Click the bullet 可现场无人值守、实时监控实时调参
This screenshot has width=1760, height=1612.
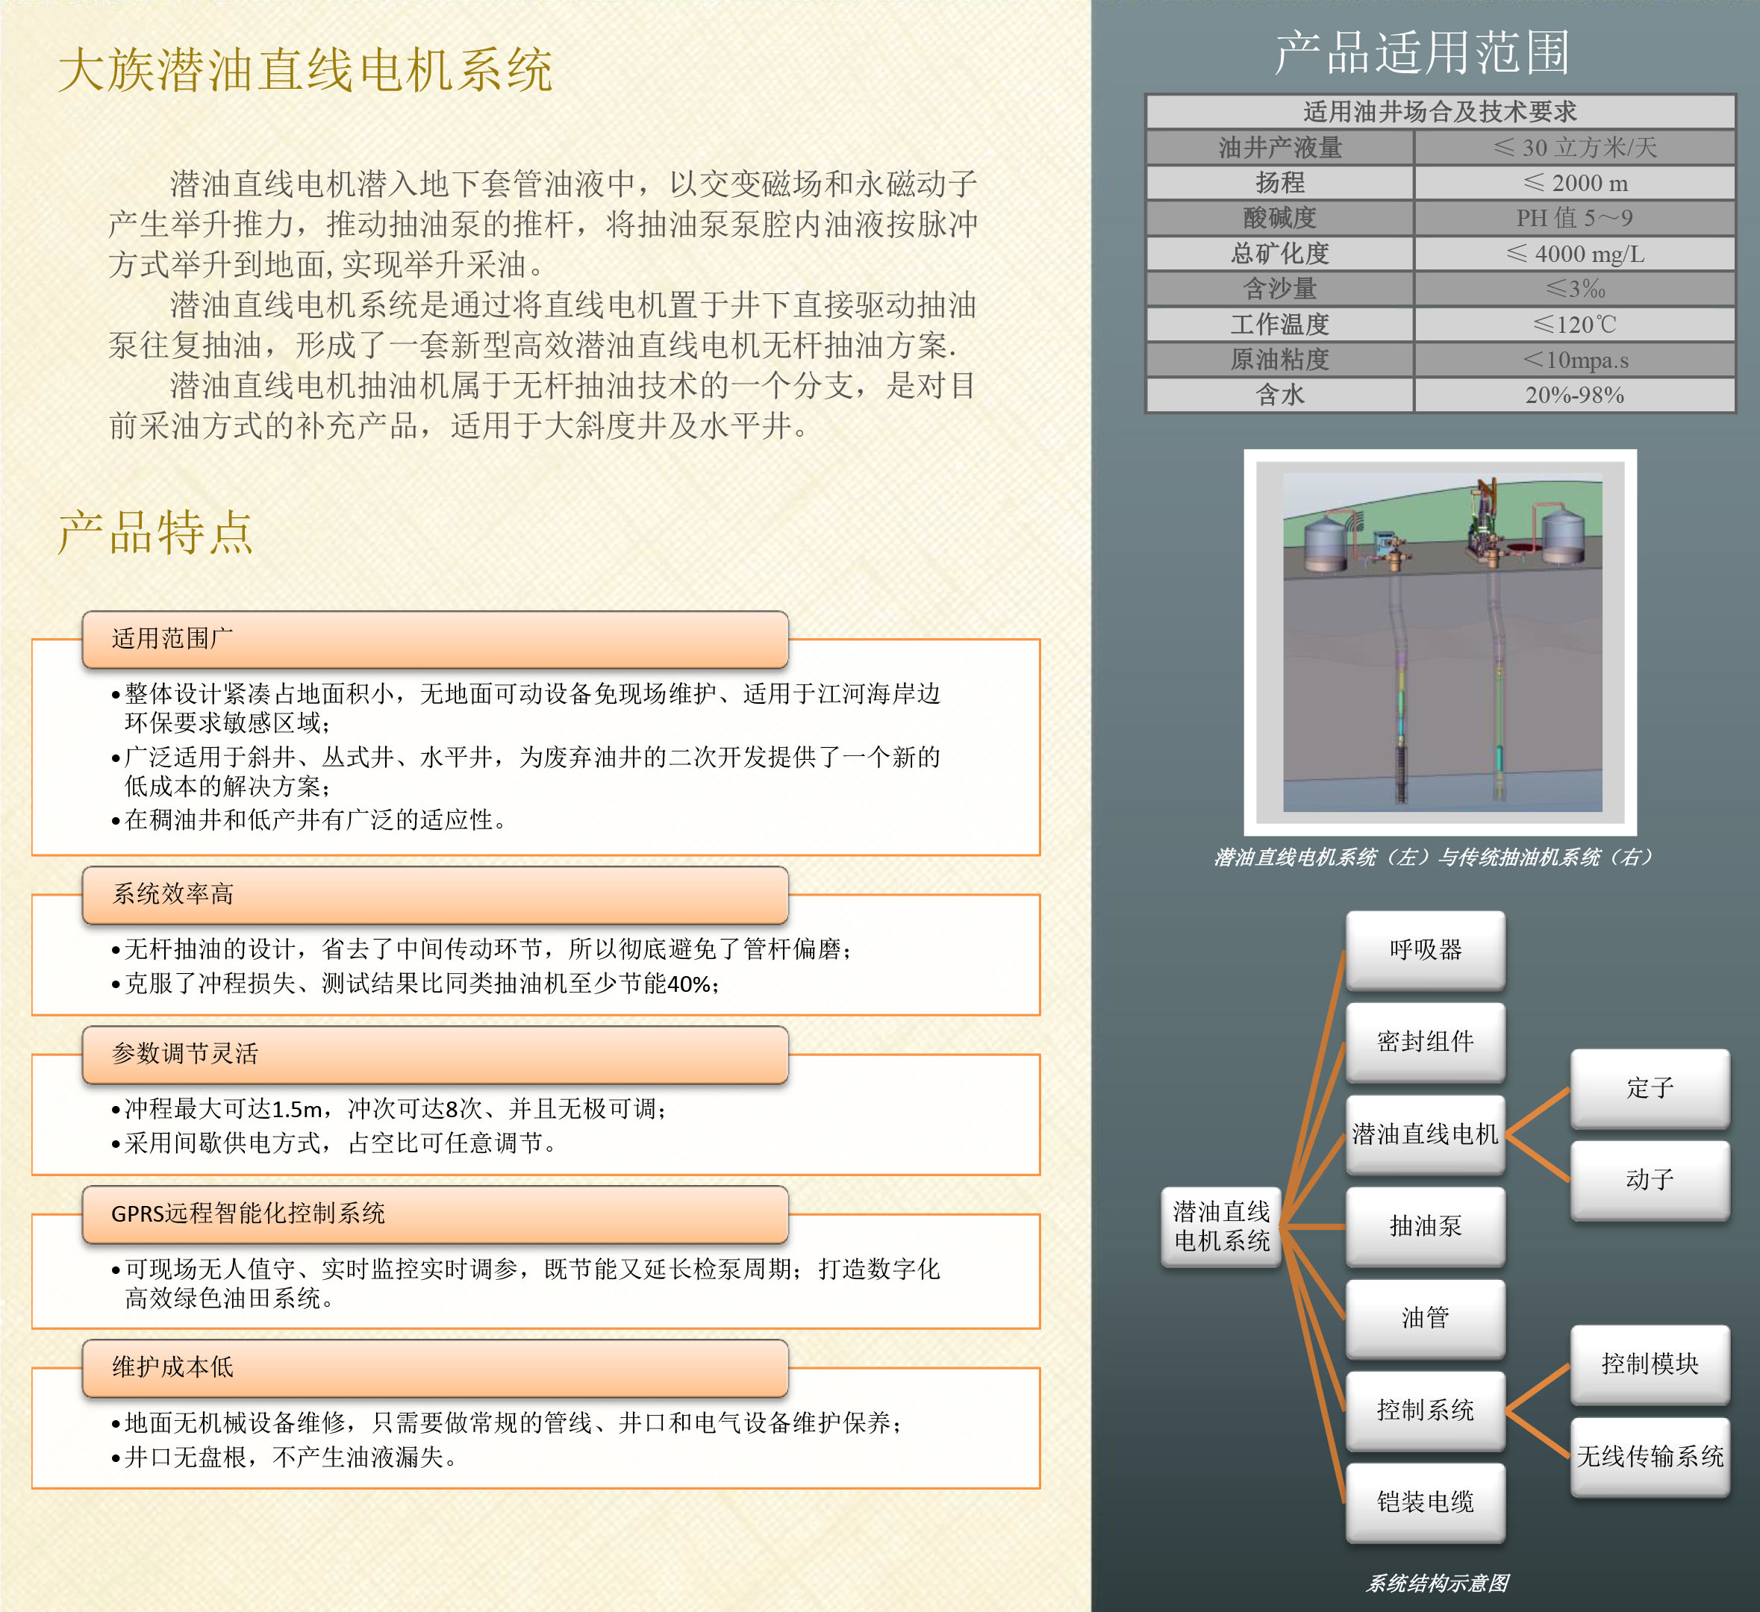click(525, 1283)
